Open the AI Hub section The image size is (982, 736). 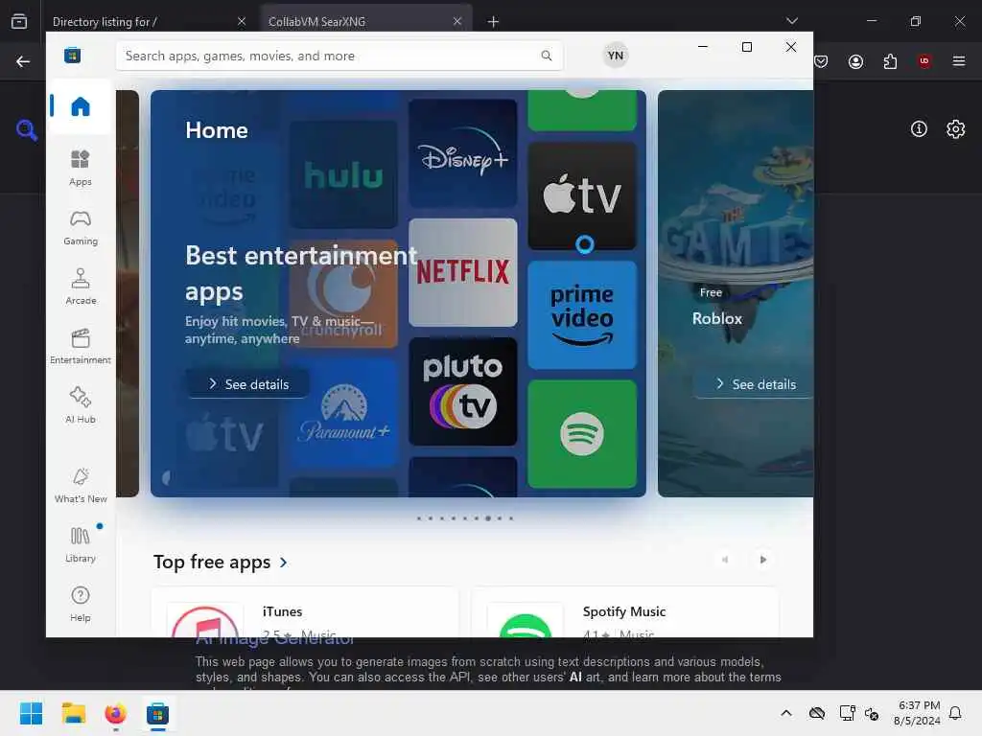[x=81, y=405]
